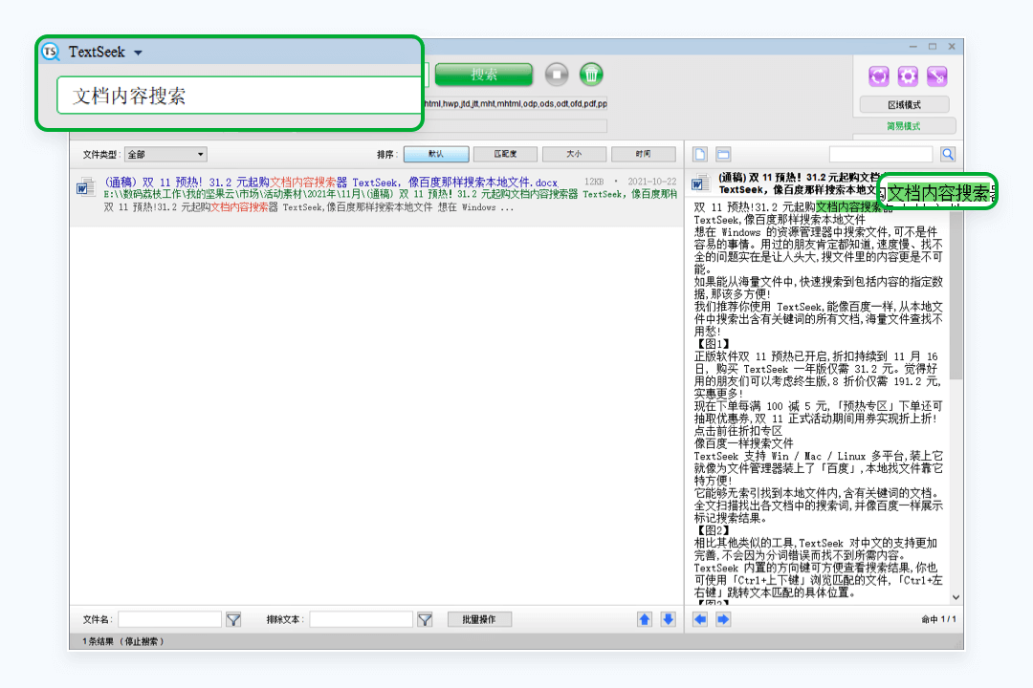Click the result file size 12KB

(594, 182)
